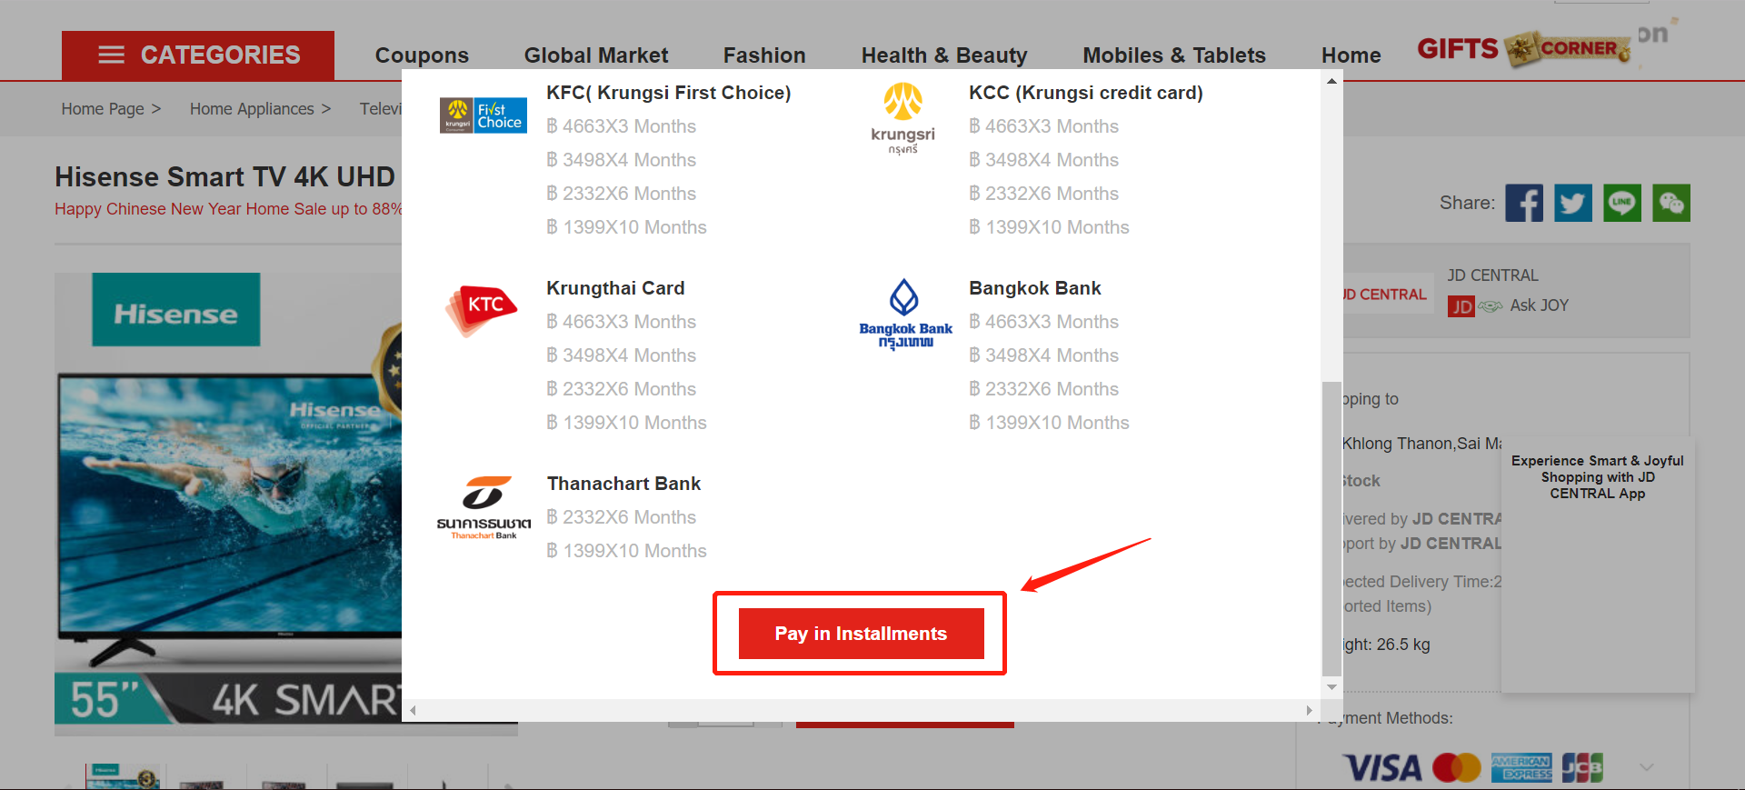Click the American Express payment icon
The height and width of the screenshot is (790, 1745).
pyautogui.click(x=1521, y=768)
